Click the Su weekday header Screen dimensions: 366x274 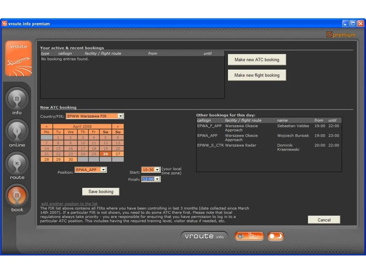pos(118,132)
